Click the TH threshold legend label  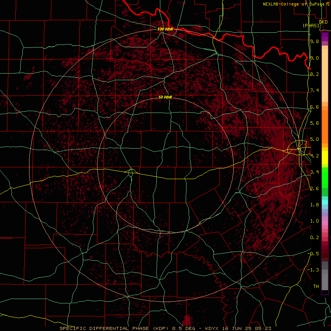tap(316, 286)
